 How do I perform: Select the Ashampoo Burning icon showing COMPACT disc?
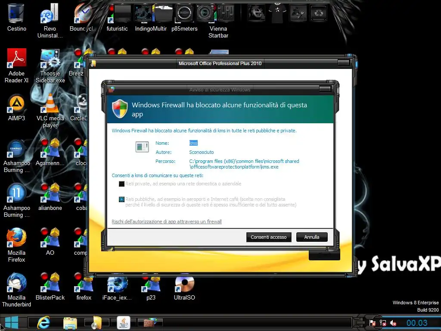coord(16,156)
